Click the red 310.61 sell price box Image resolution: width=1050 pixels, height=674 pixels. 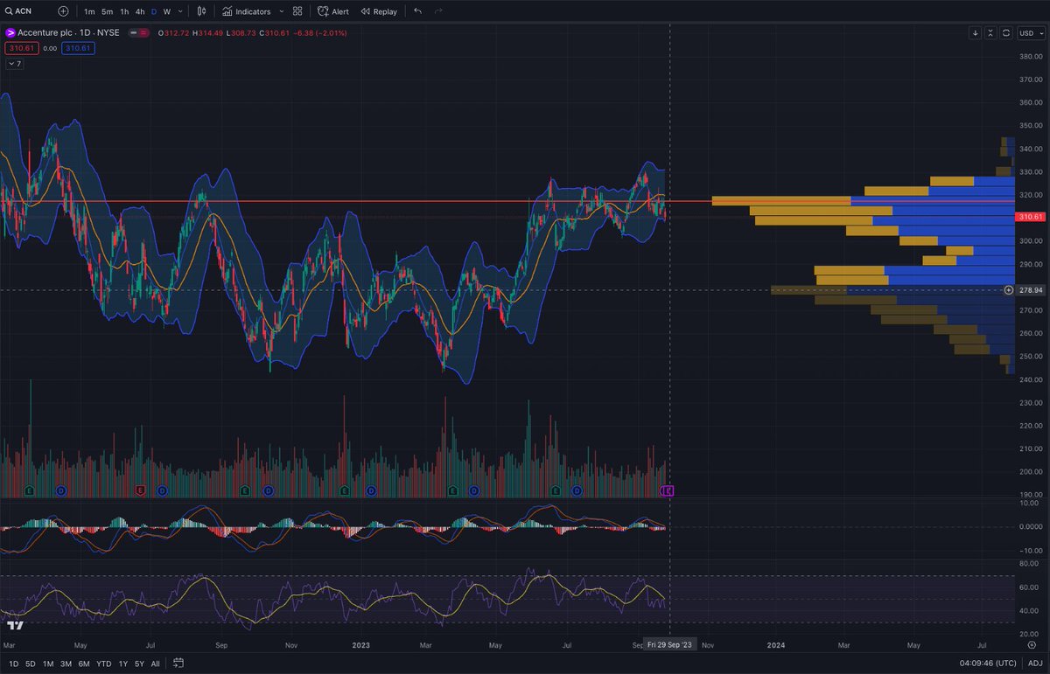pyautogui.click(x=20, y=48)
